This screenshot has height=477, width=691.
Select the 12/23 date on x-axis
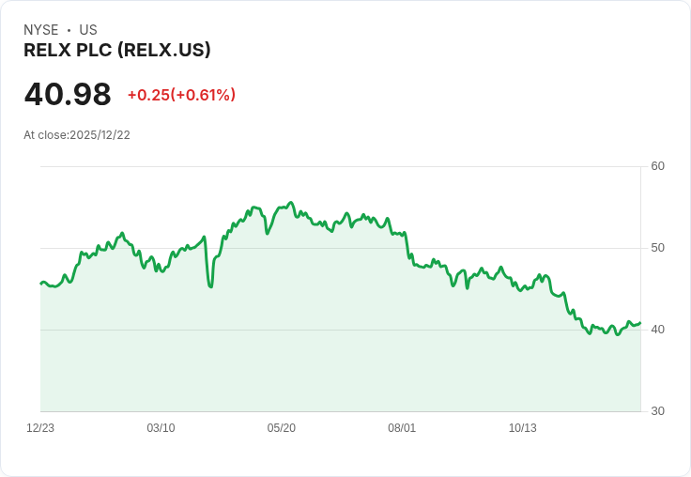coord(40,428)
